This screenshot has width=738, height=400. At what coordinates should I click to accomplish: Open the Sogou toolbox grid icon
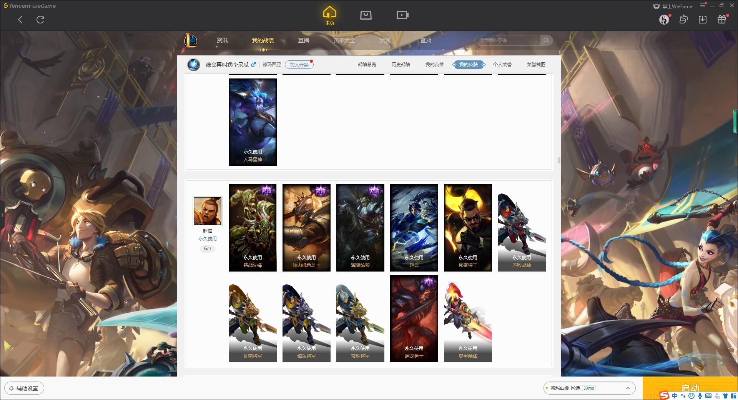733,396
